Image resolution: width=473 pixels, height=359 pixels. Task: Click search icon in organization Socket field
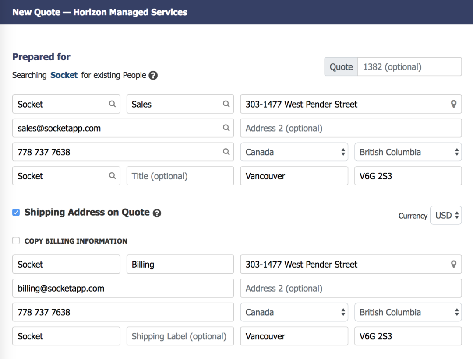[x=112, y=176]
